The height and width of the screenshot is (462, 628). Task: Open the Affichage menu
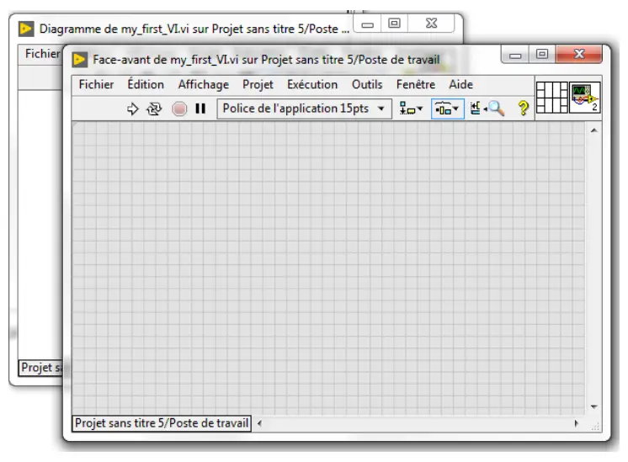[x=204, y=84]
